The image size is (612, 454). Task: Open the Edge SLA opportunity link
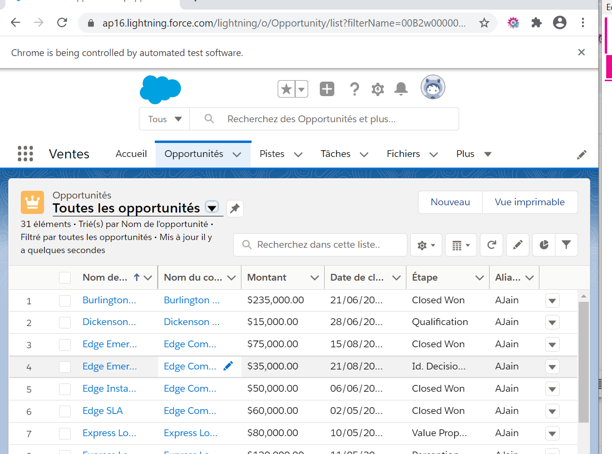pyautogui.click(x=103, y=411)
